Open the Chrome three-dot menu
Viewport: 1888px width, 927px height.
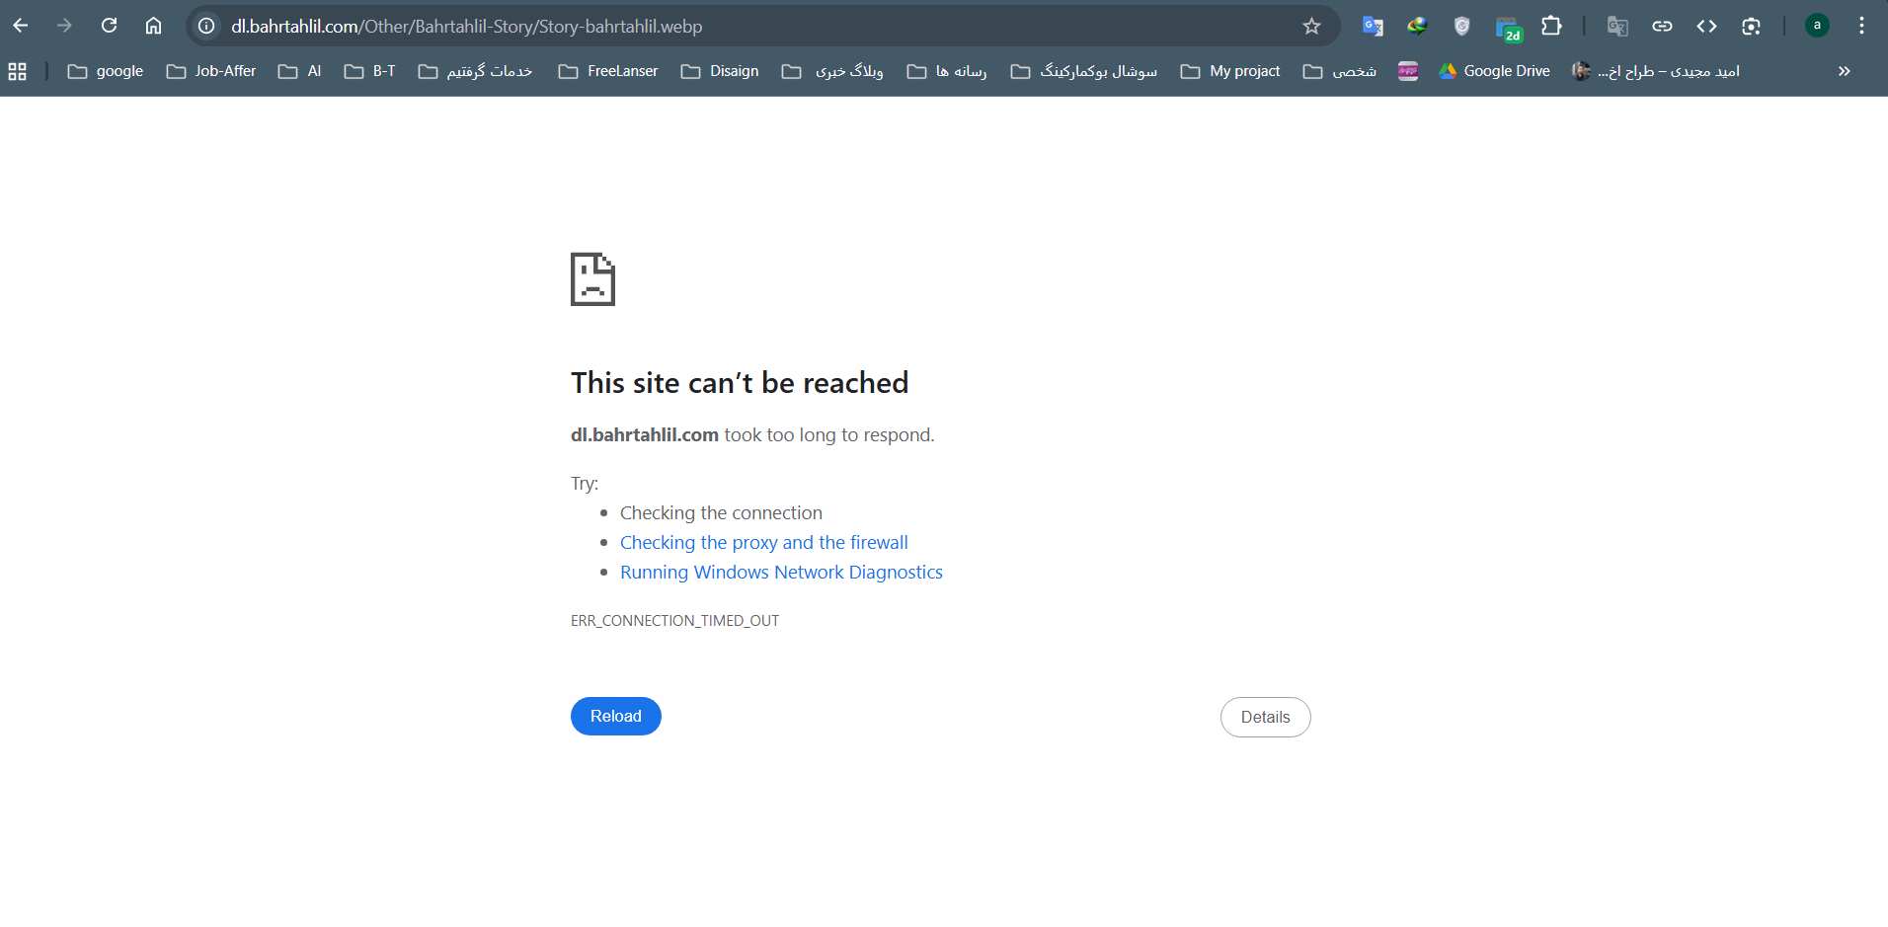(x=1861, y=26)
